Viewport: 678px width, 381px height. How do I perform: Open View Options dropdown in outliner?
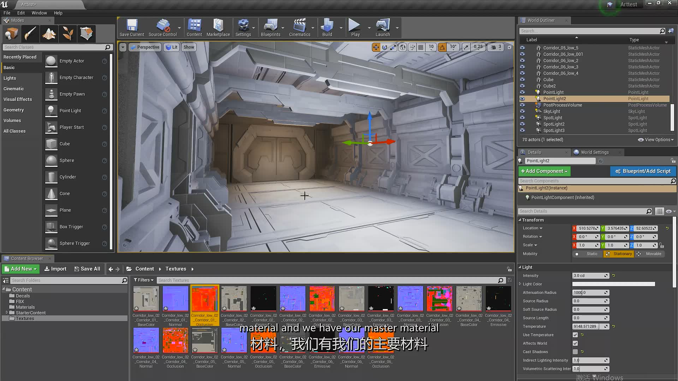tap(656, 140)
